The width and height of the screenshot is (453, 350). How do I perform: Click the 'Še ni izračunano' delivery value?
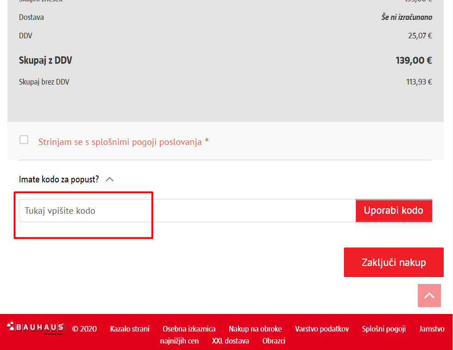tap(407, 18)
